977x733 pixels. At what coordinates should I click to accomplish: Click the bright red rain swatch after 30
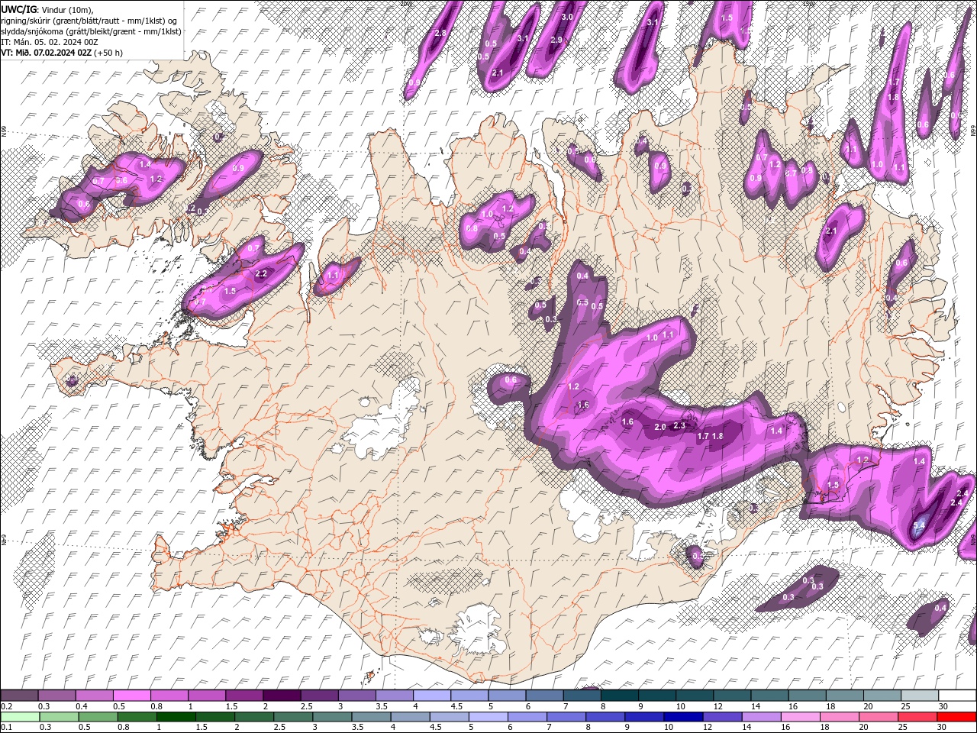click(956, 716)
